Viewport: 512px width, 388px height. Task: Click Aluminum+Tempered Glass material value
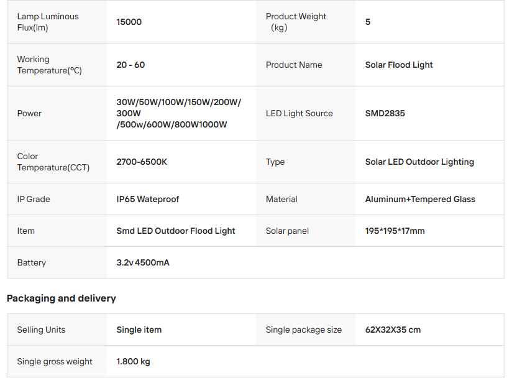click(x=420, y=199)
